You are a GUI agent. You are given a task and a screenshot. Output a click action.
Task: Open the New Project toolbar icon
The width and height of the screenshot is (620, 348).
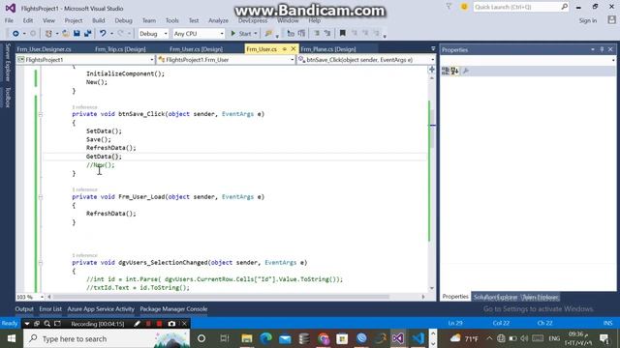(x=48, y=34)
